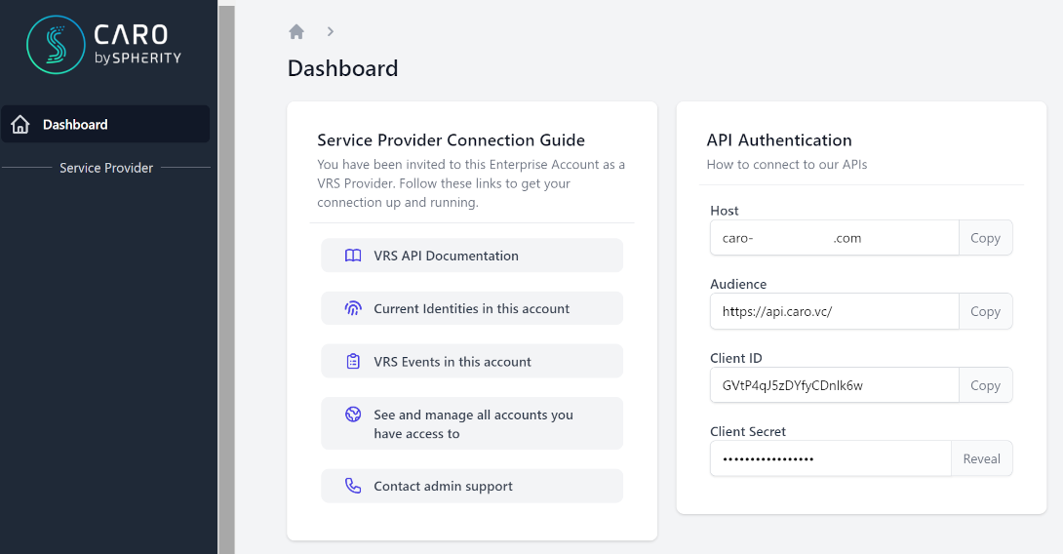The width and height of the screenshot is (1063, 554).
Task: Click the phone icon for admin support
Action: pyautogui.click(x=353, y=486)
